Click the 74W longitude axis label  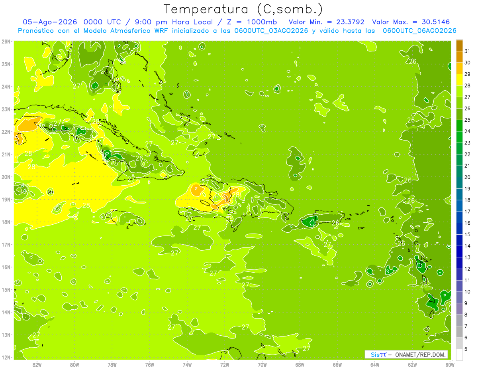tap(187, 364)
